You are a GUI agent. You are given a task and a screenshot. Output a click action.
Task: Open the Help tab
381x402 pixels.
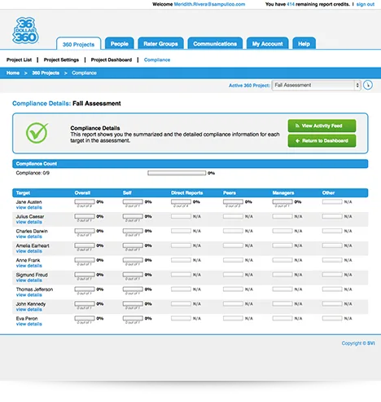pyautogui.click(x=304, y=43)
